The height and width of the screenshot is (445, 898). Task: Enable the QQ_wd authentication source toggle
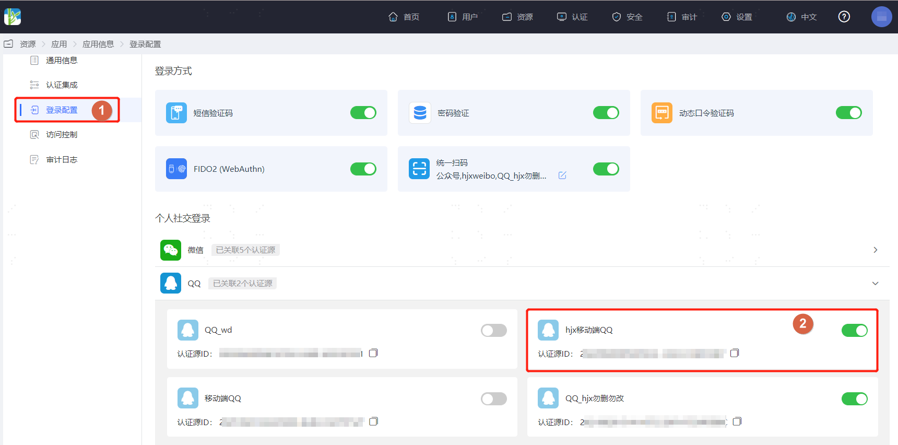(494, 330)
